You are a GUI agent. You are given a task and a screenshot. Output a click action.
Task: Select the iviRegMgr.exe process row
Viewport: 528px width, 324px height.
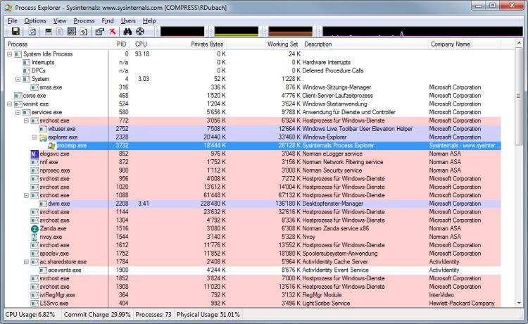coord(253,295)
